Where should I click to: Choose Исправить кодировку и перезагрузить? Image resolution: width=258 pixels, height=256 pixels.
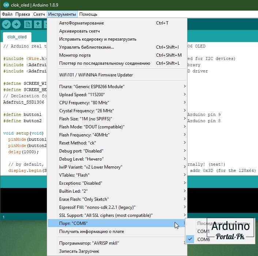(x=117, y=39)
